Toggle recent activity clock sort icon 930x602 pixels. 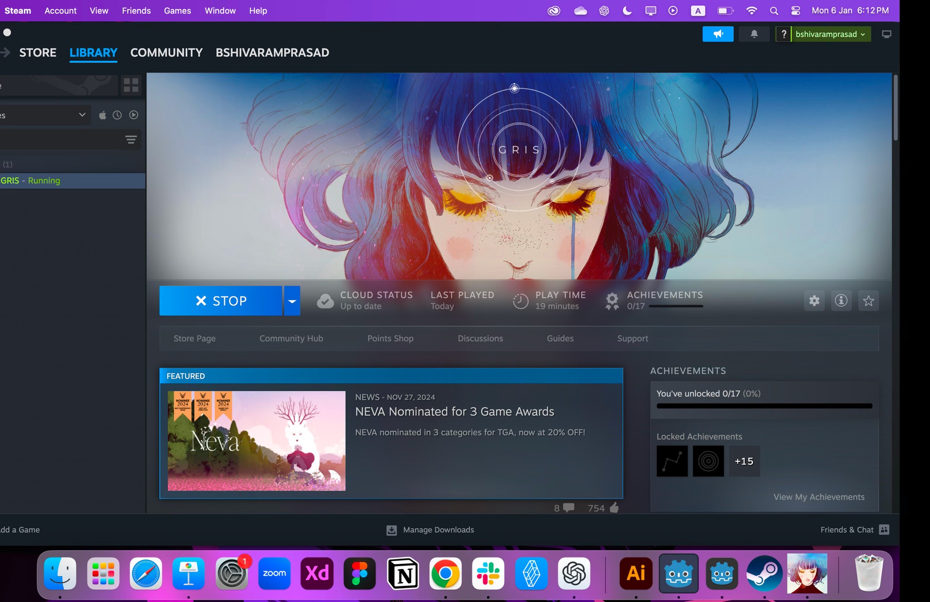(117, 115)
